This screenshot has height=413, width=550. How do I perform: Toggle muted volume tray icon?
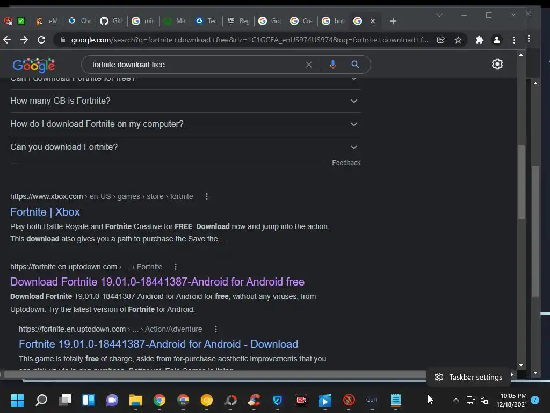point(484,400)
